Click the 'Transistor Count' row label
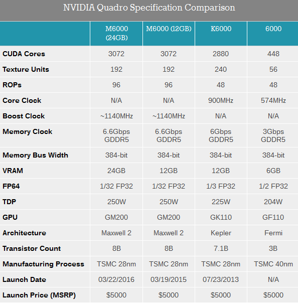298x303 pixels. click(x=32, y=248)
